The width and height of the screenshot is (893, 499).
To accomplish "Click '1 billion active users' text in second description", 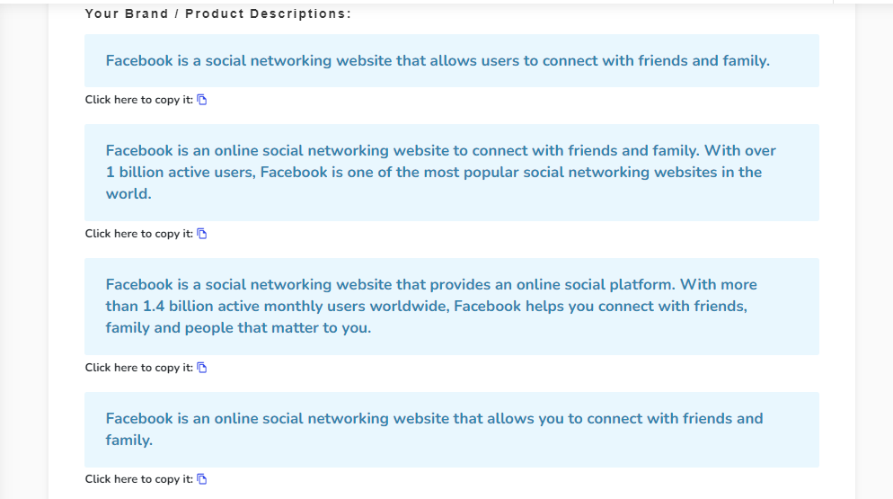I will coord(178,173).
